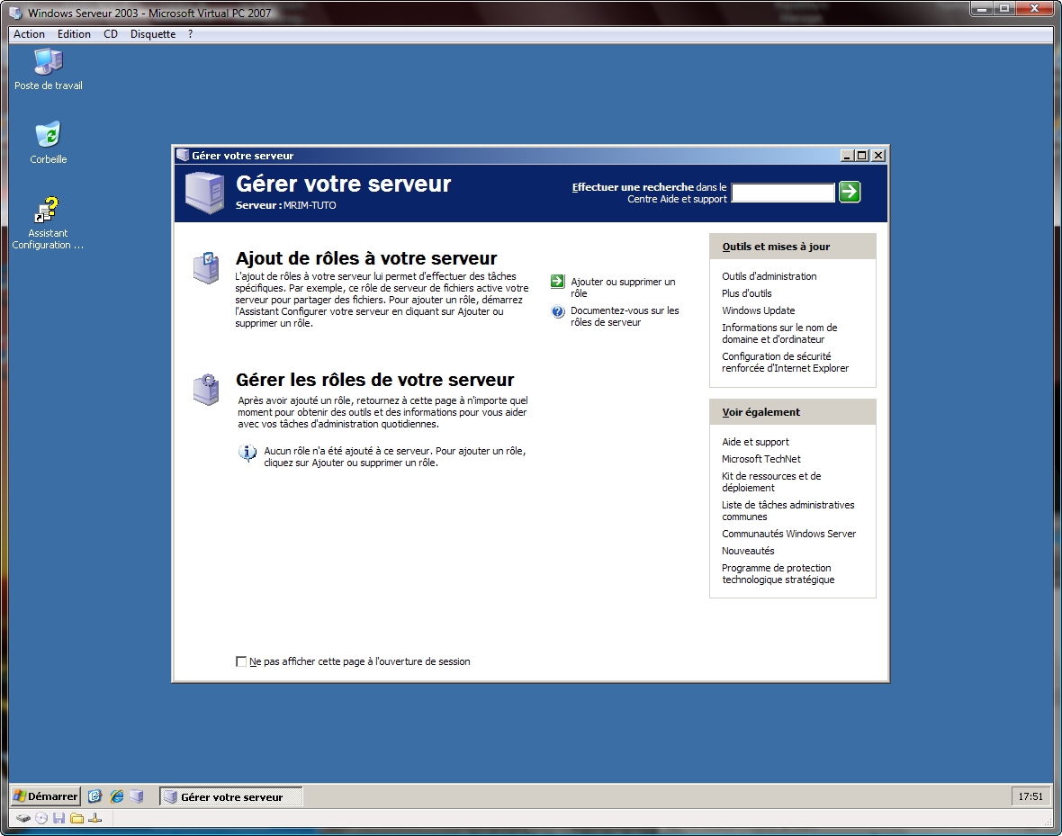
Task: Click the Gérer les rôles gear server icon
Action: [206, 390]
